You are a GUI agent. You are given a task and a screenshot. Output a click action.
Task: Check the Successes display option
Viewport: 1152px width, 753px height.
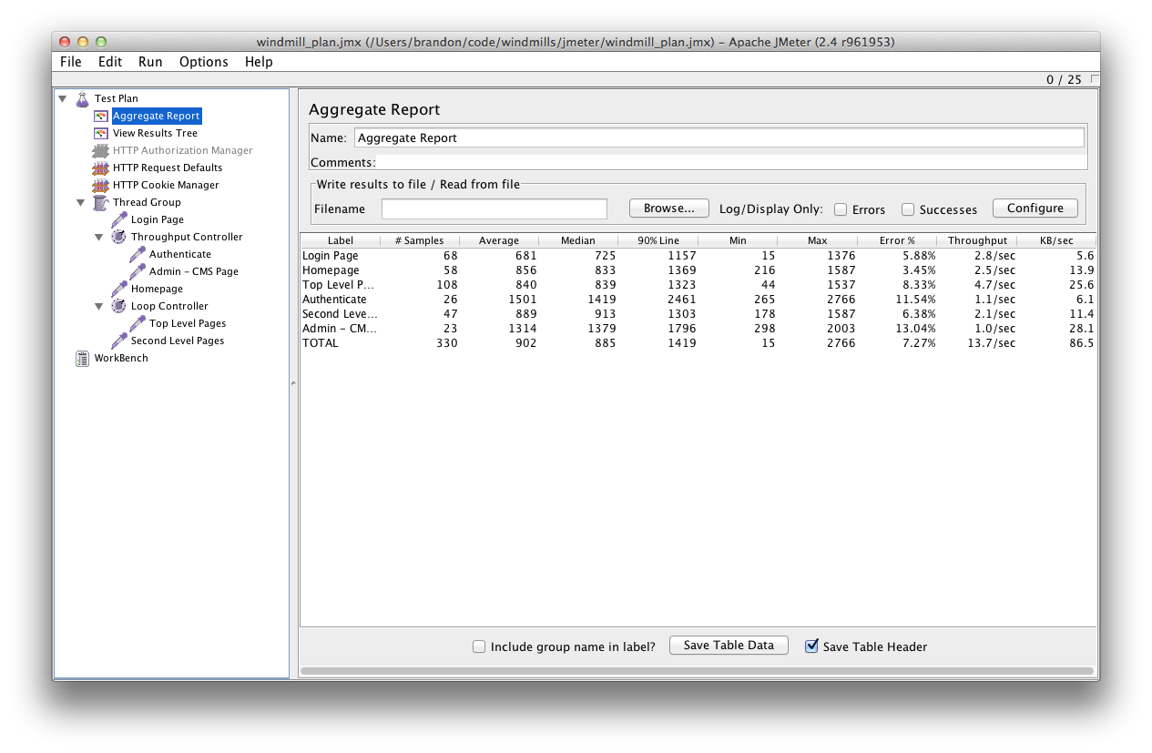[907, 209]
